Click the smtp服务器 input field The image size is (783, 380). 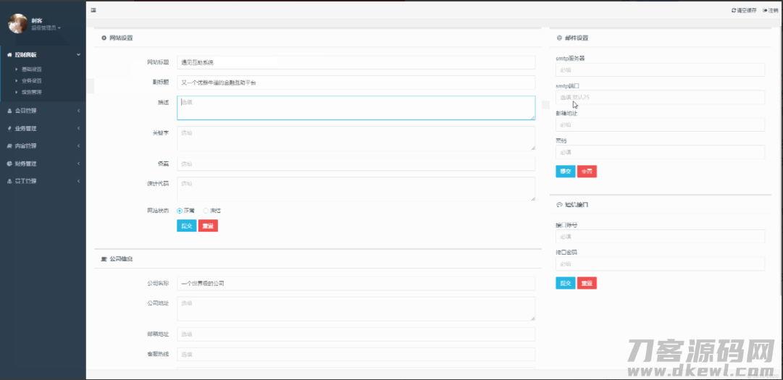click(x=660, y=70)
